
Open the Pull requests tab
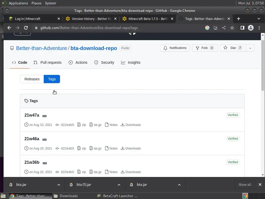pos(48,62)
